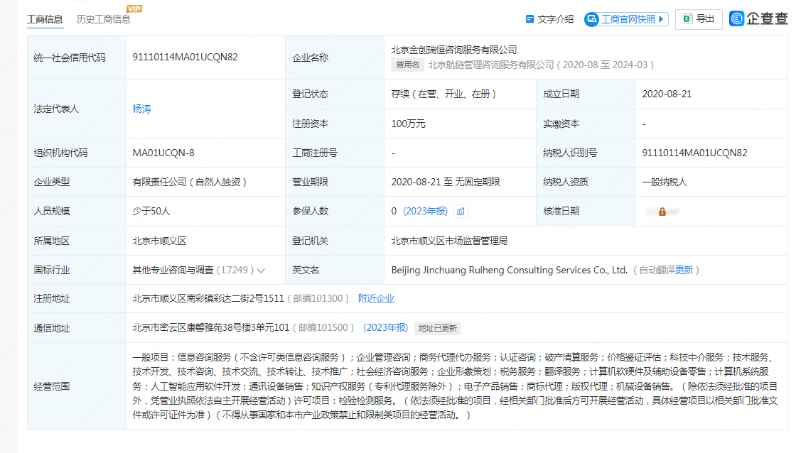Click the 纳税人资质 value 一般纳税人

point(665,182)
